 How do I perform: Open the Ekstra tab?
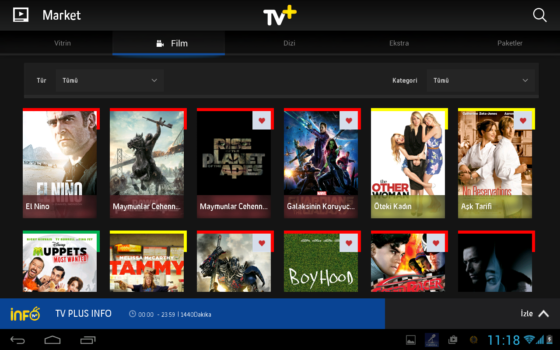click(399, 43)
